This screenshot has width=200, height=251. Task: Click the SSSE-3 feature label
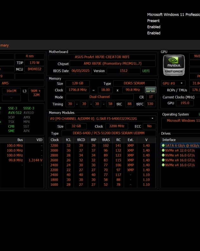[x=29, y=108]
